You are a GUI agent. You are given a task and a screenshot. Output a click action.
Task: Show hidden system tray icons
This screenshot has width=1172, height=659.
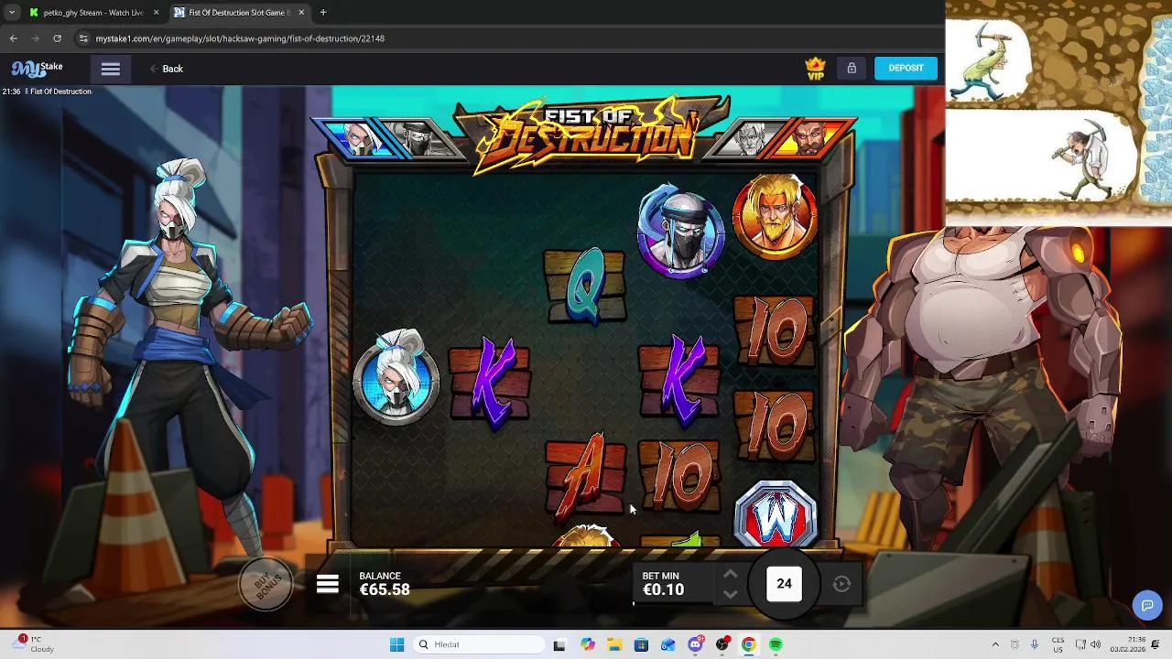click(995, 644)
